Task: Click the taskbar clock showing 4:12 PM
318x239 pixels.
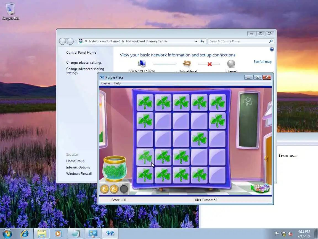Action: (304, 233)
